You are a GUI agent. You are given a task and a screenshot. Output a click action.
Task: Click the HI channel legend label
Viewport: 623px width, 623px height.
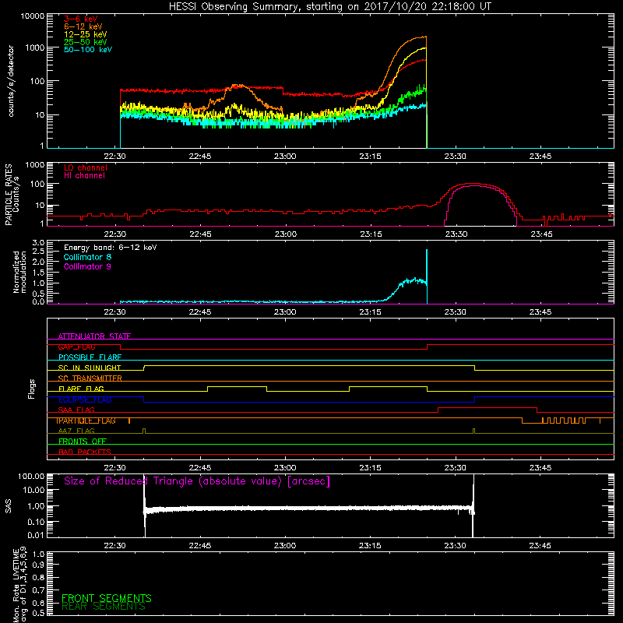pyautogui.click(x=84, y=176)
